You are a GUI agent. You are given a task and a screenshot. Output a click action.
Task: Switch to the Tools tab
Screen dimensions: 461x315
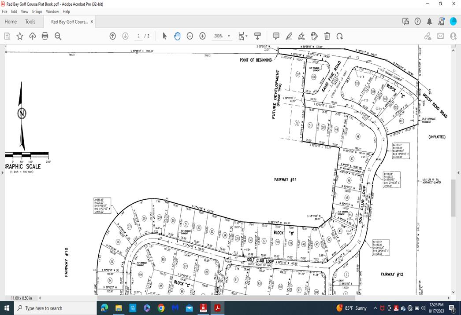pos(30,22)
